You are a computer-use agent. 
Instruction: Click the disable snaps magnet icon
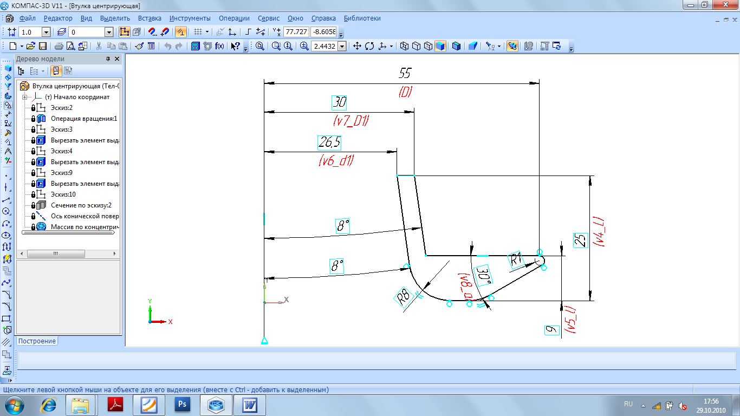coord(165,32)
